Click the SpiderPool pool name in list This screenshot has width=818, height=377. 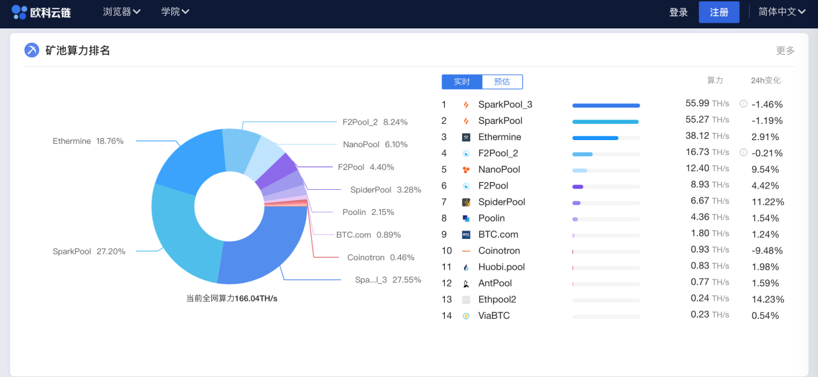(x=502, y=202)
